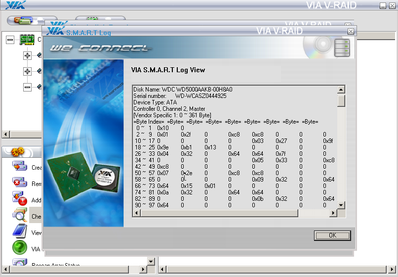Click the right pane scroll-right arrow

(x=392, y=269)
